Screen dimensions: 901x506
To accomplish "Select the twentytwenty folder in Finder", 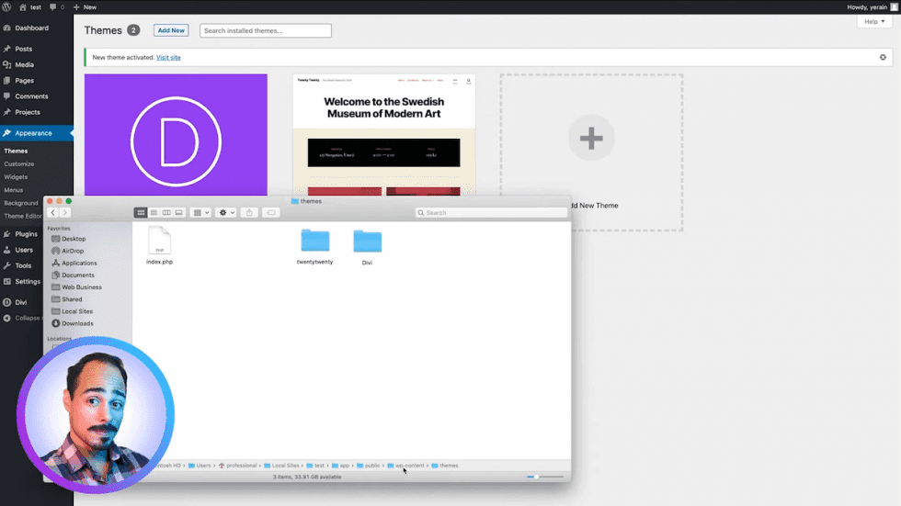I will (314, 247).
